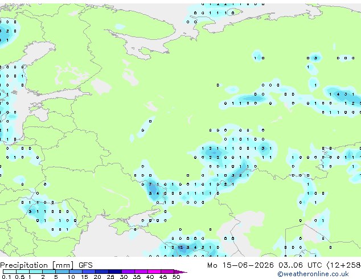Image resolution: width=361 pixels, height=279 pixels.
Task: Click the 0.5 to 1 mm legend swatch
Action: (x=23, y=272)
